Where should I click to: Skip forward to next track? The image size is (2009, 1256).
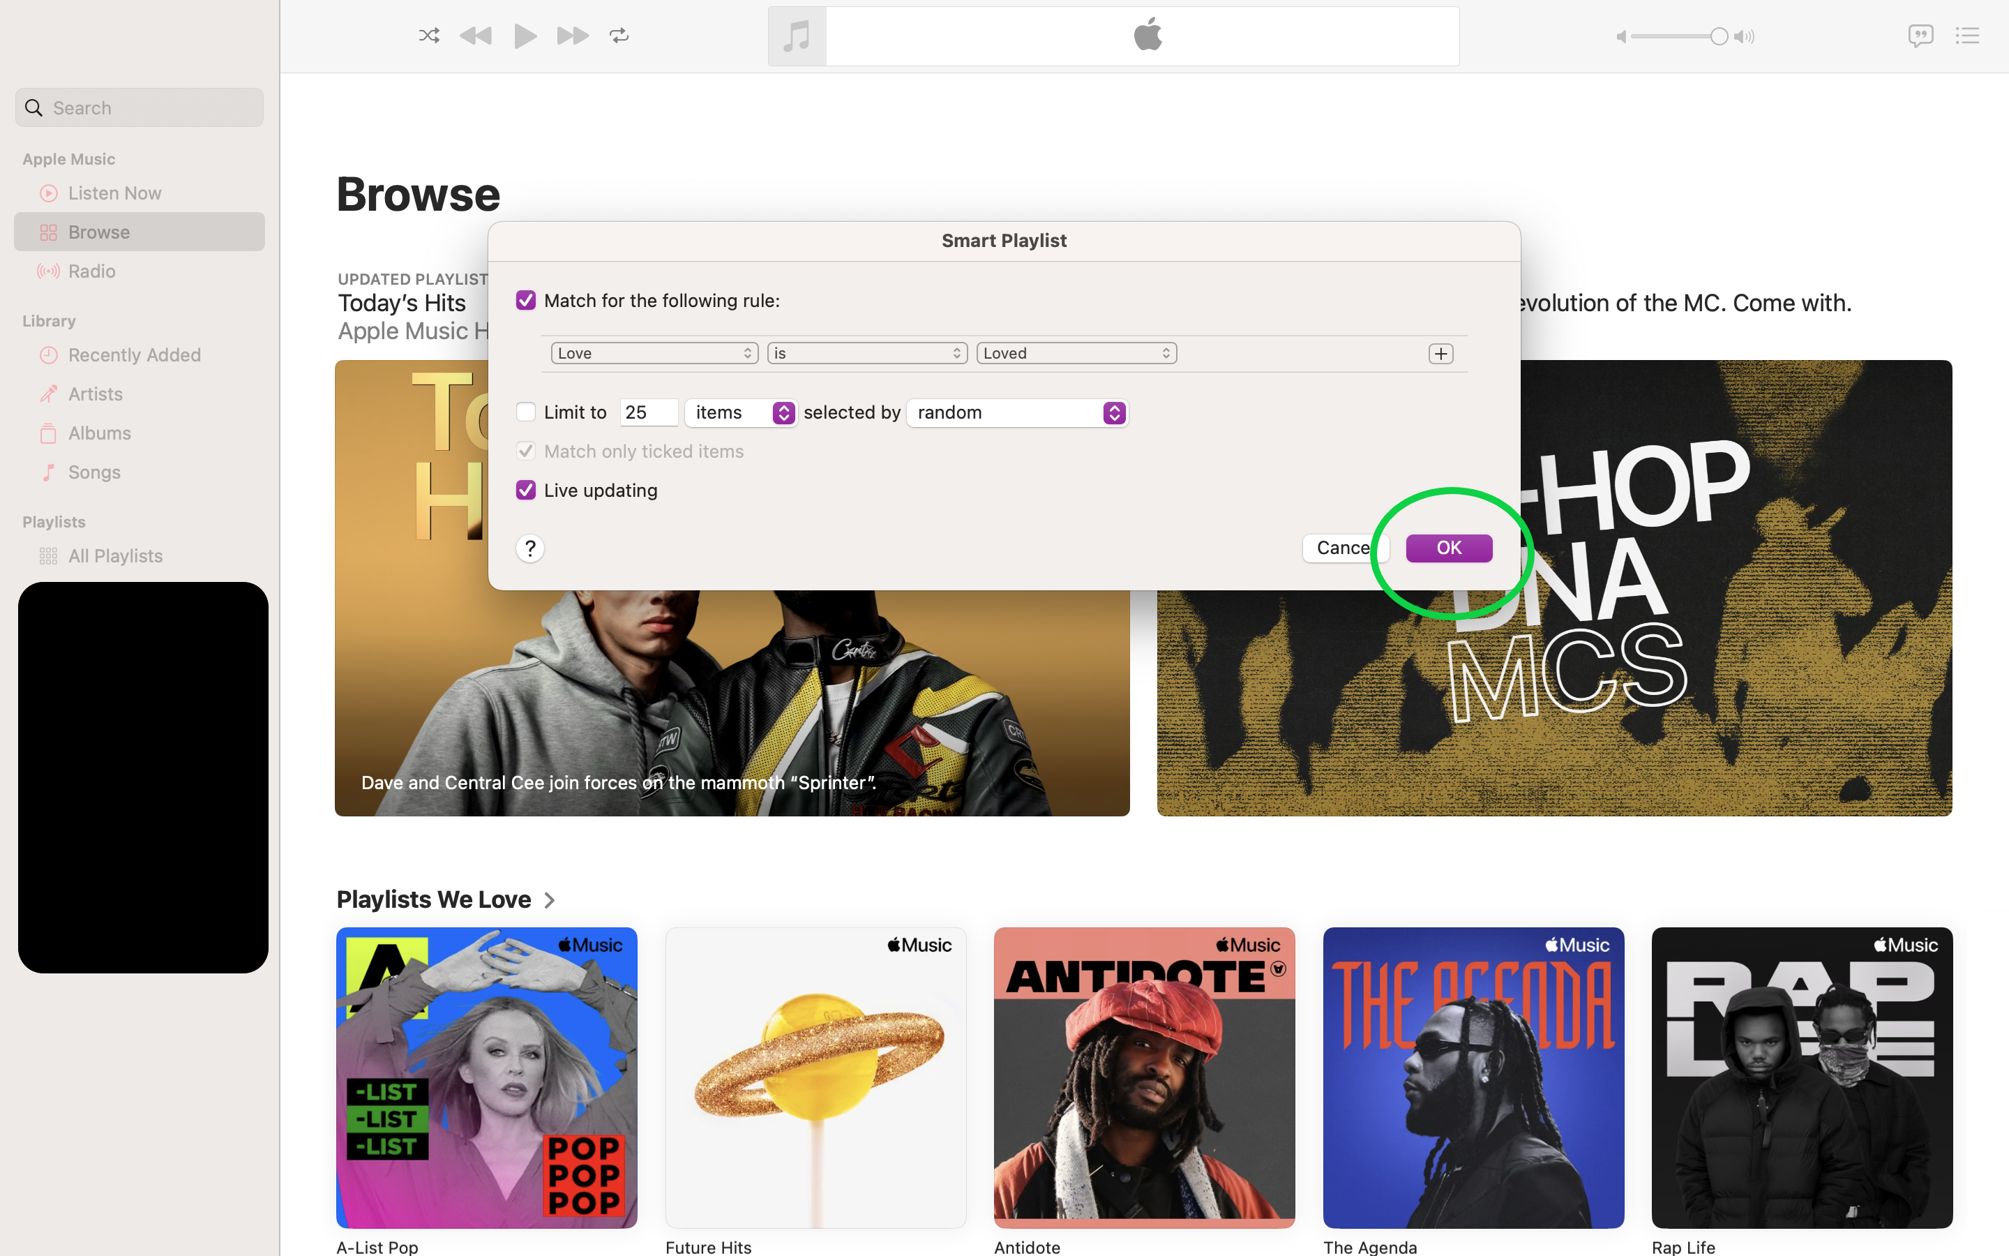tap(572, 36)
